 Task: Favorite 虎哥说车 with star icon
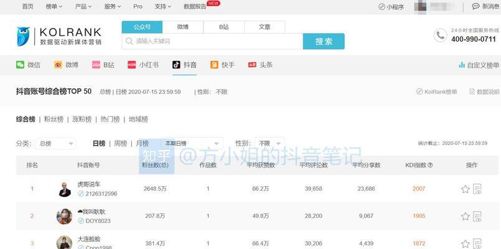click(466, 189)
